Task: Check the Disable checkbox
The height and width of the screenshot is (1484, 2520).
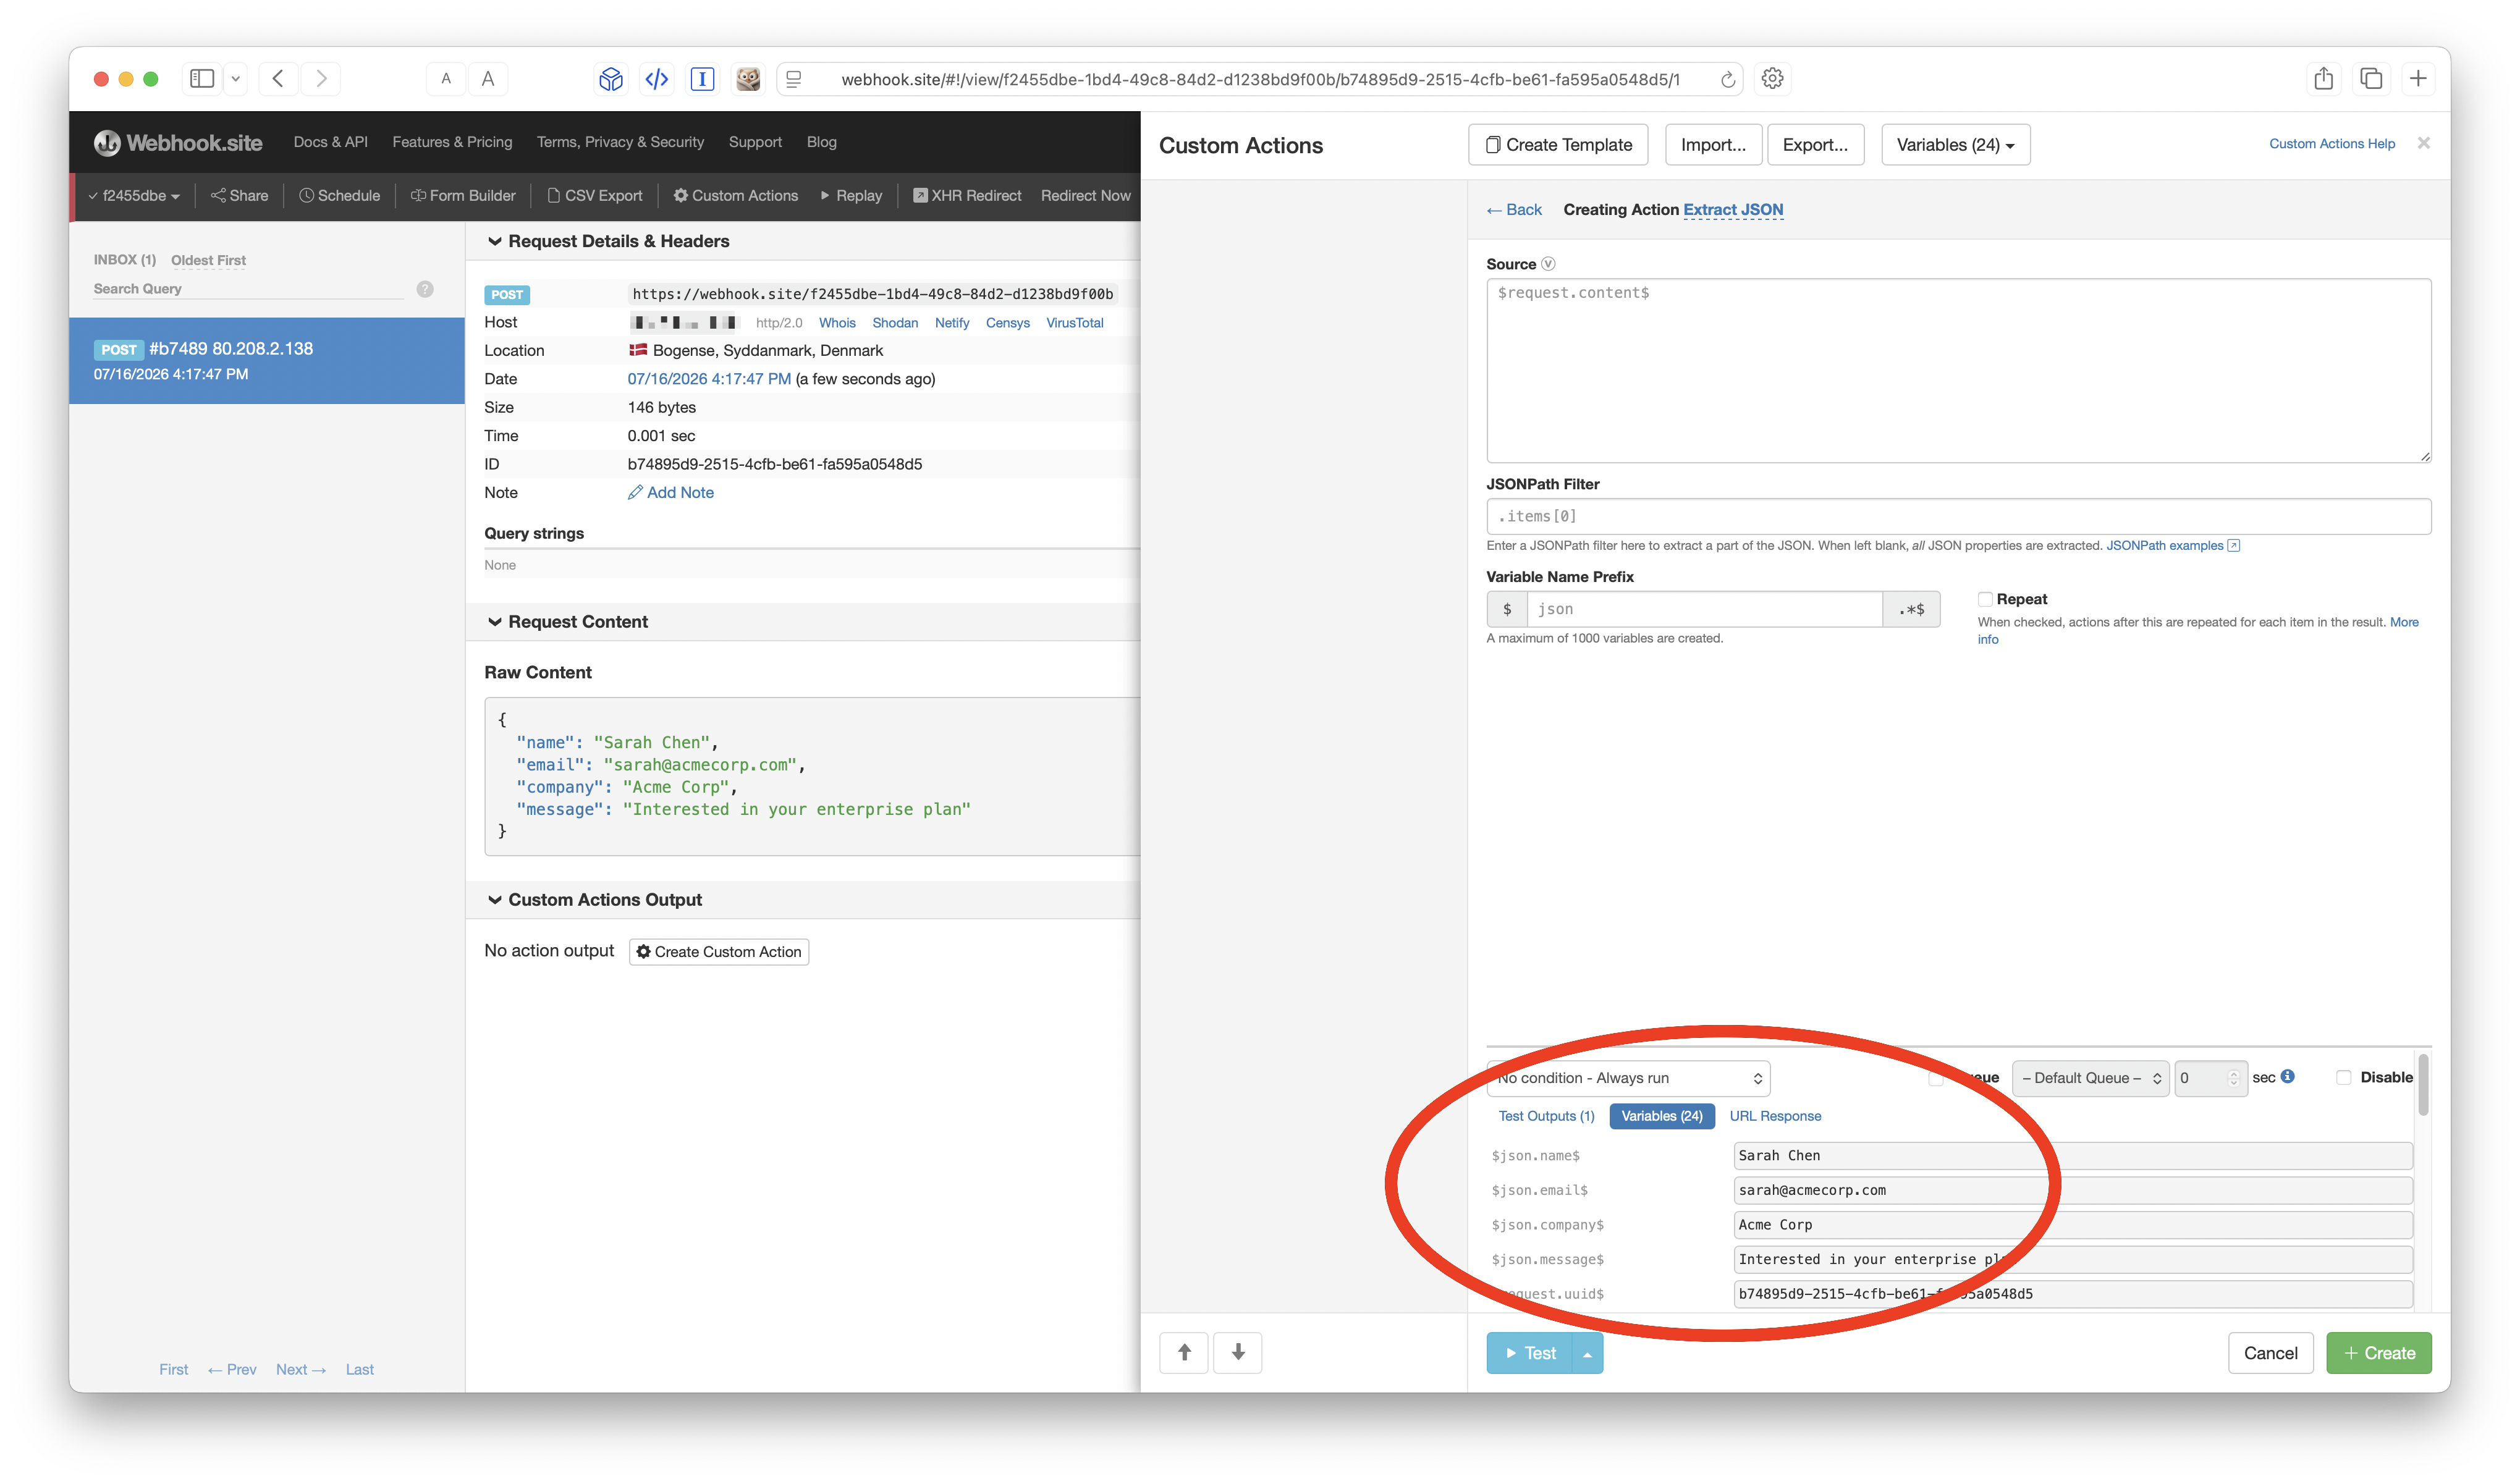Action: pyautogui.click(x=2344, y=1077)
